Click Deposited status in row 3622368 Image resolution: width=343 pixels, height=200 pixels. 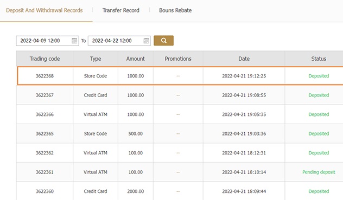[x=319, y=76]
